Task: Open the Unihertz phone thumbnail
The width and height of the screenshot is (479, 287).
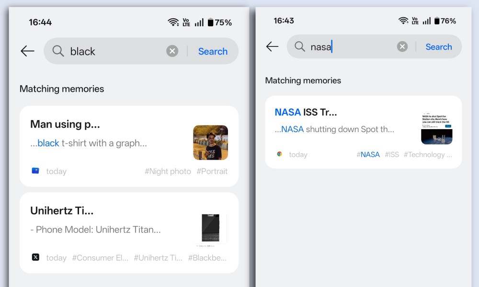Action: point(210,228)
